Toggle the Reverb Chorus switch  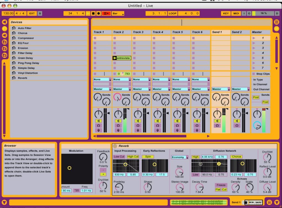[x=236, y=157]
